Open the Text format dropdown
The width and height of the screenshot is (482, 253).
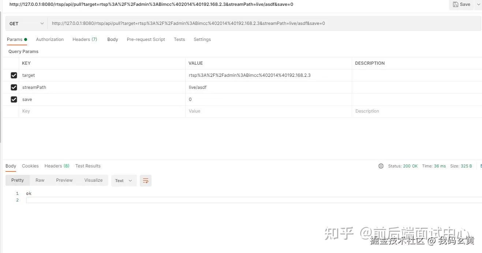point(124,180)
